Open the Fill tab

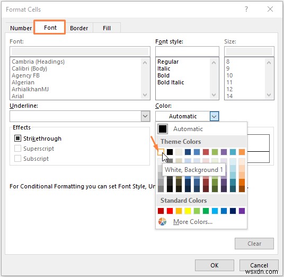click(x=106, y=28)
